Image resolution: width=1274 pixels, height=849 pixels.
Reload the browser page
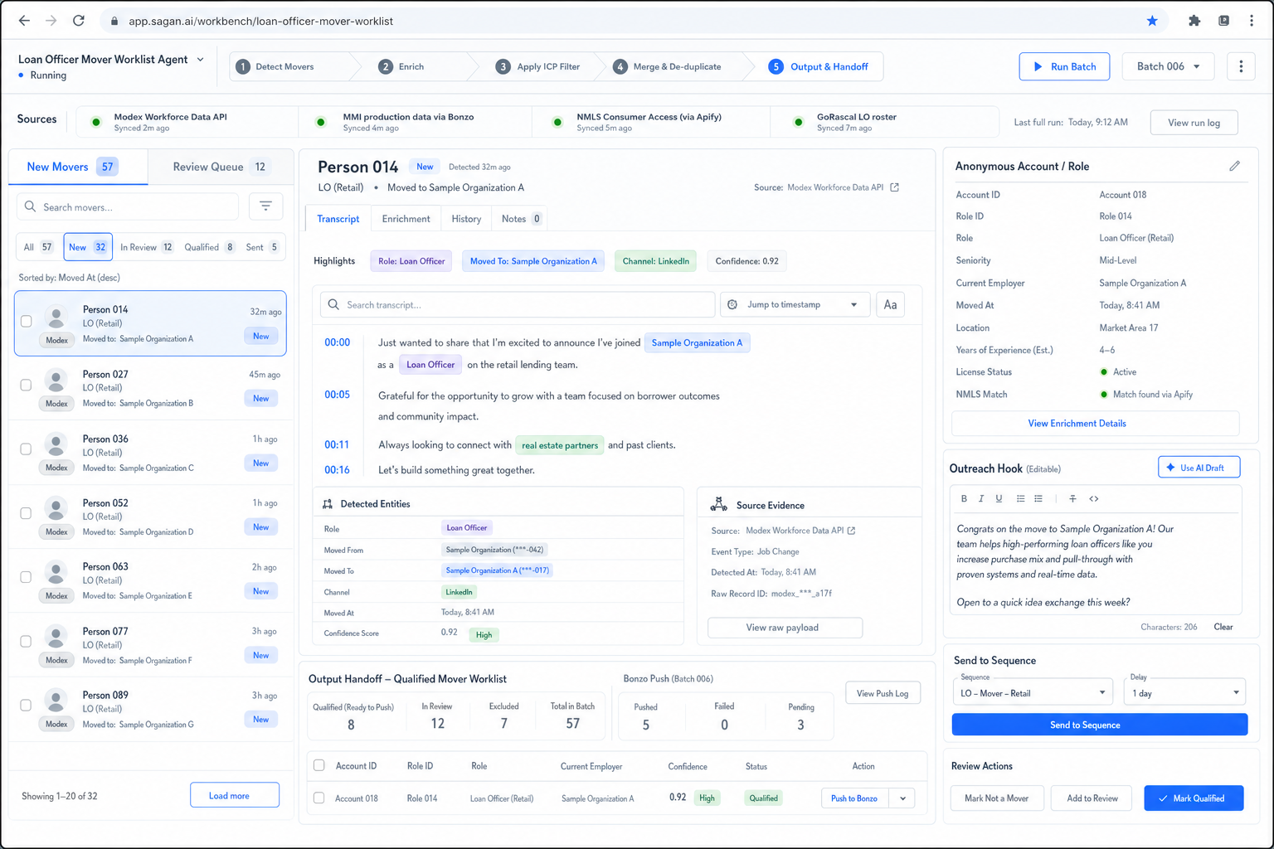click(x=79, y=21)
